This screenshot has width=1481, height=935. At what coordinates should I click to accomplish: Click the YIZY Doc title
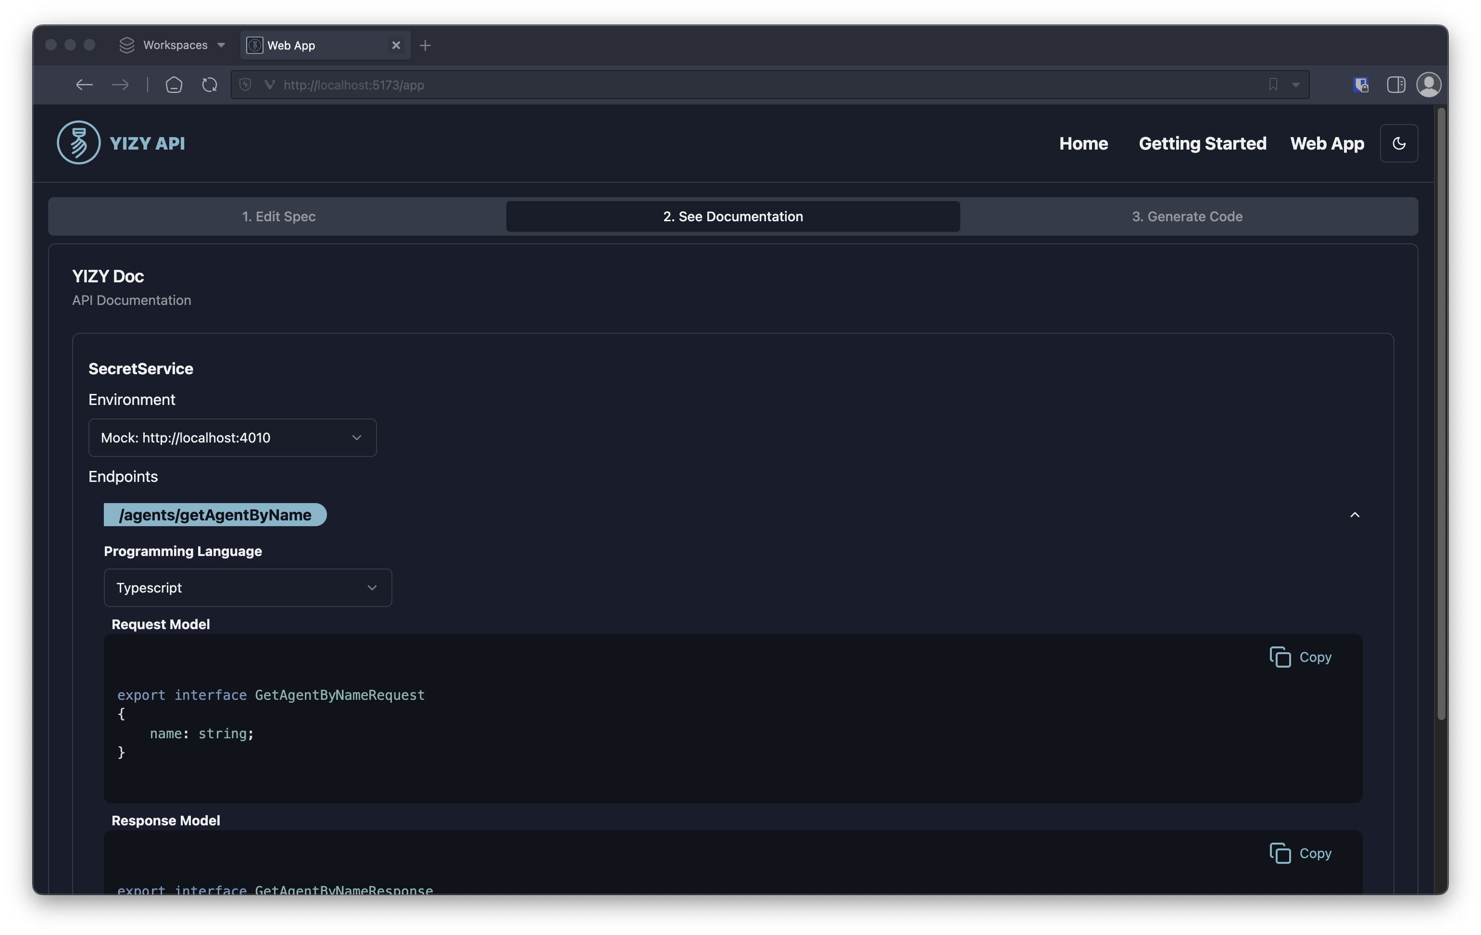click(x=108, y=276)
